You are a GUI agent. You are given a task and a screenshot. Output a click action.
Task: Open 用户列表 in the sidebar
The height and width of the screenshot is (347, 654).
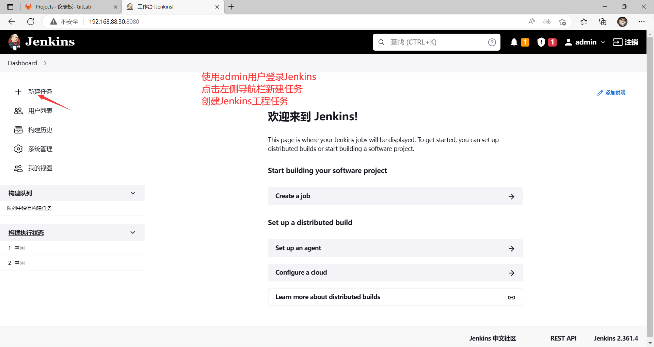click(x=40, y=111)
